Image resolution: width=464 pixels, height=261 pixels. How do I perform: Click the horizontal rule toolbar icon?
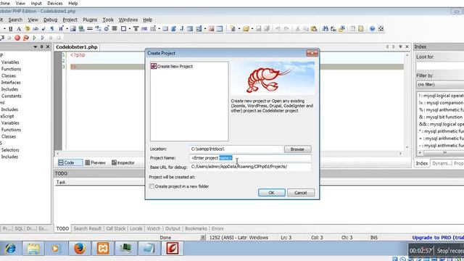(90, 29)
